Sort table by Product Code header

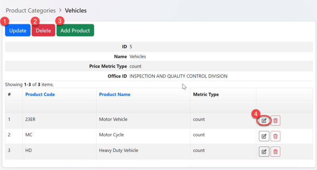40,94
